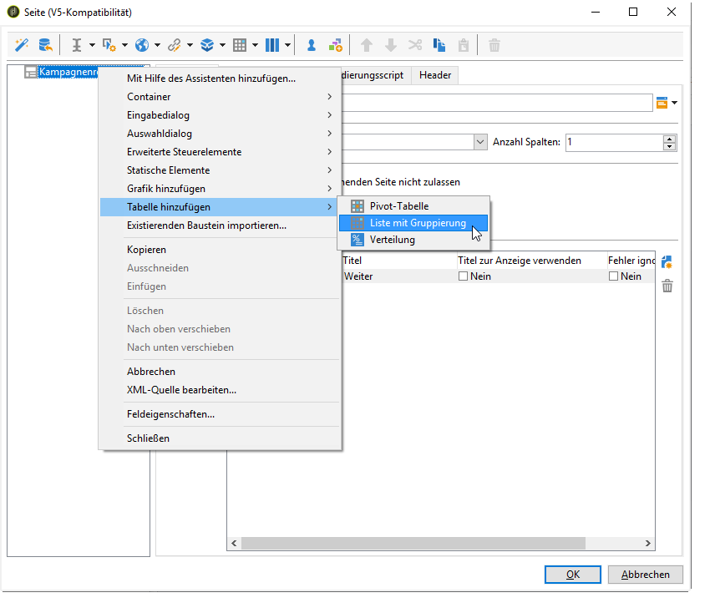715x613 pixels.
Task: Click the magic wand assistant icon
Action: pyautogui.click(x=22, y=45)
